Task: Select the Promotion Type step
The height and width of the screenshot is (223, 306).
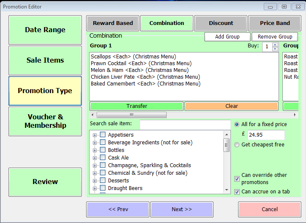Action: click(x=45, y=91)
